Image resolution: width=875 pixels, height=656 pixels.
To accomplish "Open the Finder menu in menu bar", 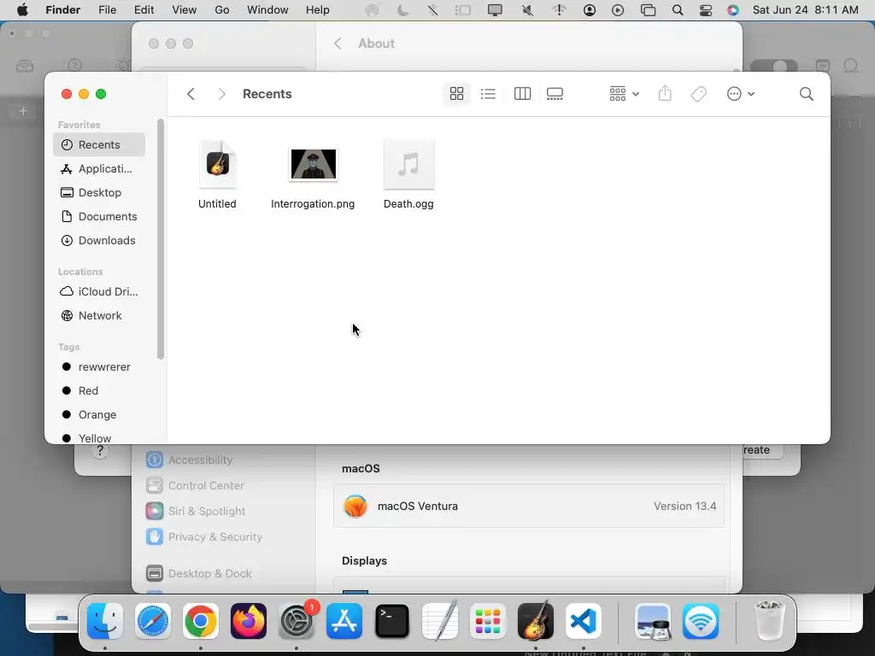I will [x=62, y=10].
